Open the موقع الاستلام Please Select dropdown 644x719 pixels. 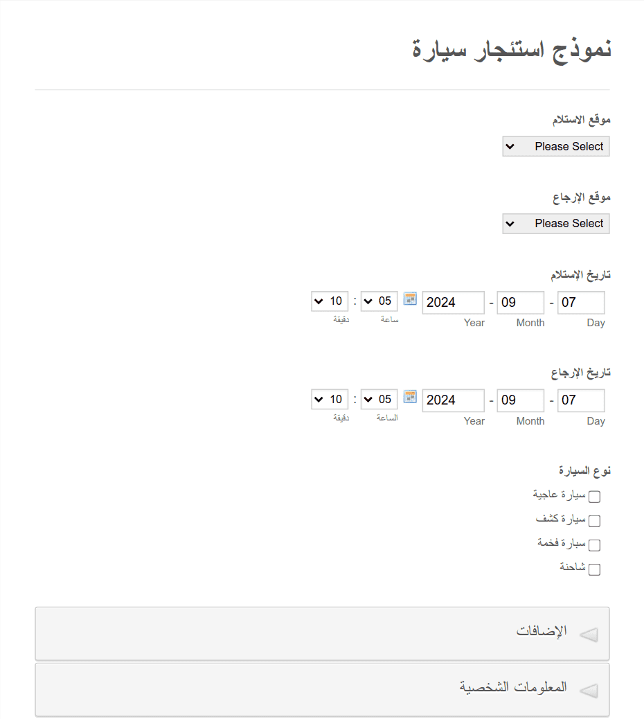(556, 146)
